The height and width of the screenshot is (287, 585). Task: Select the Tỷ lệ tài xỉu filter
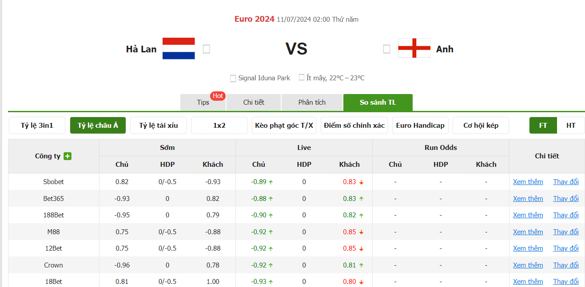point(158,125)
